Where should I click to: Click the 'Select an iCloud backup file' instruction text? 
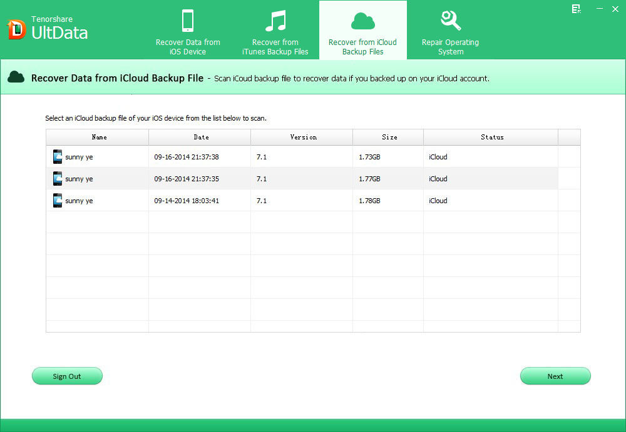tap(156, 118)
